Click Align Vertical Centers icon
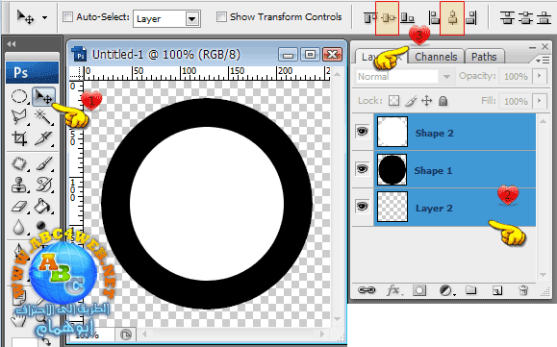 387,17
